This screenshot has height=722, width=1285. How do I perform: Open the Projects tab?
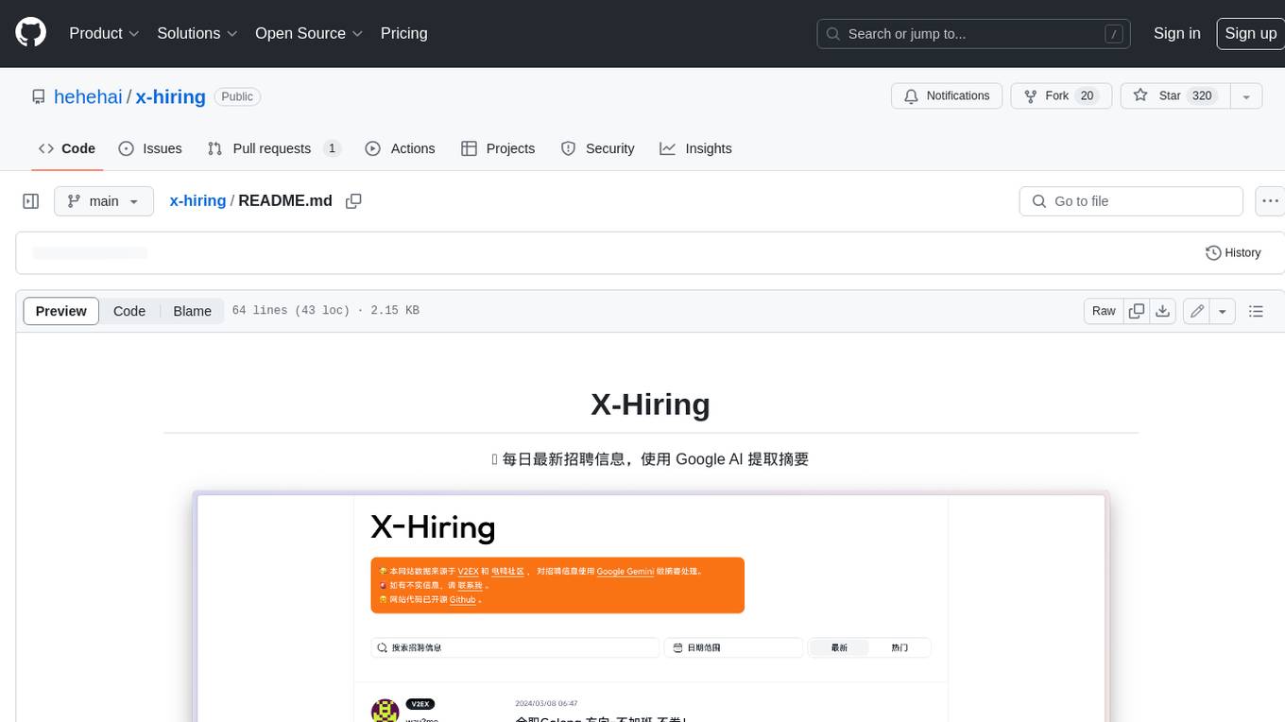498,148
